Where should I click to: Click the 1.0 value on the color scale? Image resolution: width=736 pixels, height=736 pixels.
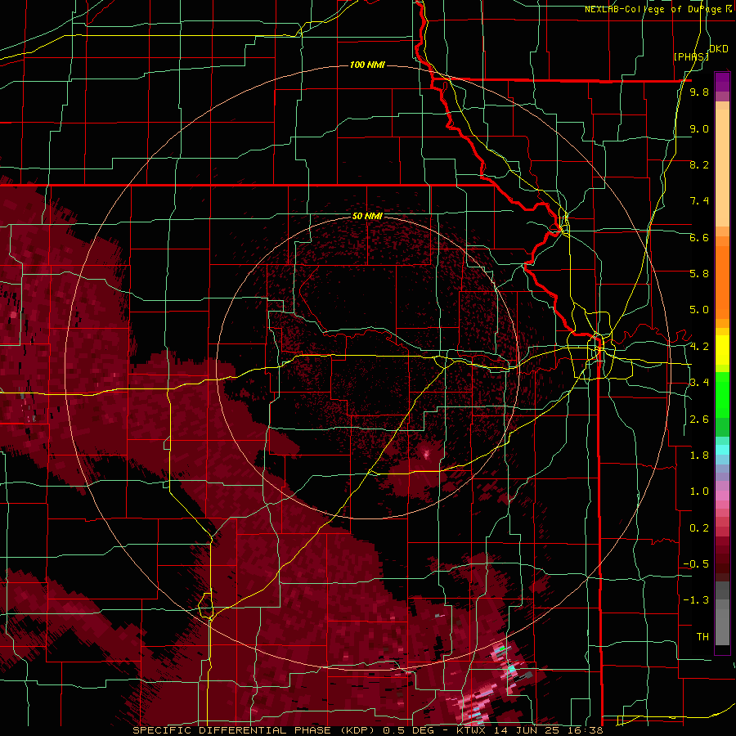[699, 491]
